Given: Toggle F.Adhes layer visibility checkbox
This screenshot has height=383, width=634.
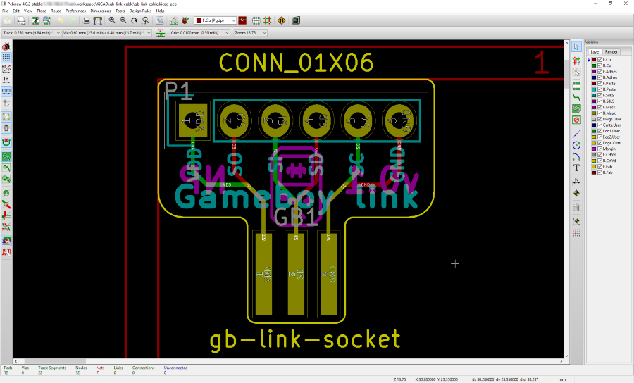Looking at the screenshot, I should [x=599, y=72].
